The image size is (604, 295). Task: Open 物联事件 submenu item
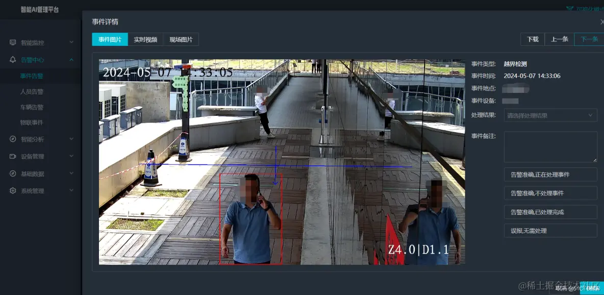(32, 122)
